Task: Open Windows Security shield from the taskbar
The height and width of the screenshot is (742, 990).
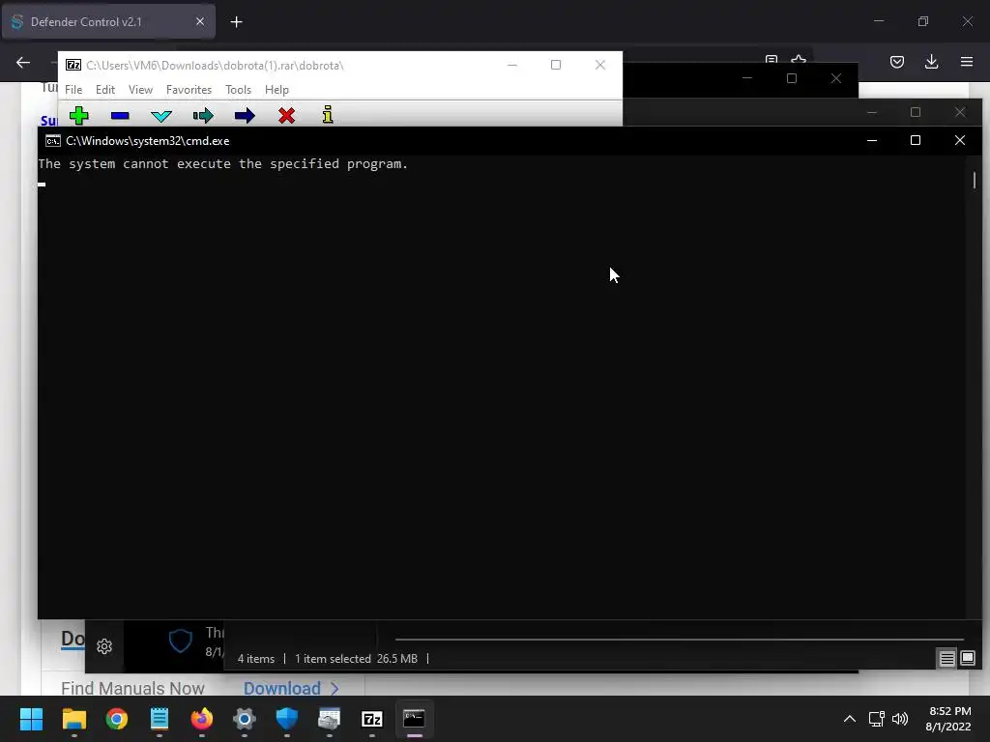Action: coord(286,719)
